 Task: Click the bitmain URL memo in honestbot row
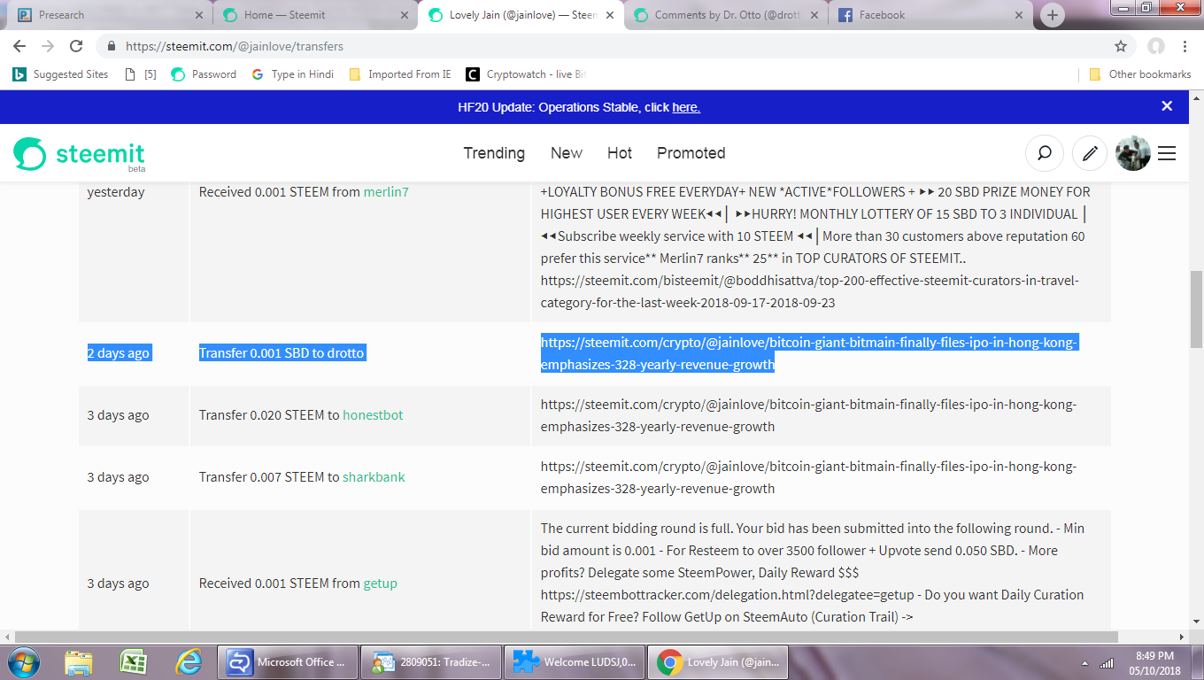tap(809, 415)
